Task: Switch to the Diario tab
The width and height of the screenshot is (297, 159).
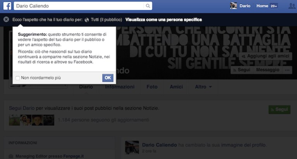Action: click(86, 87)
